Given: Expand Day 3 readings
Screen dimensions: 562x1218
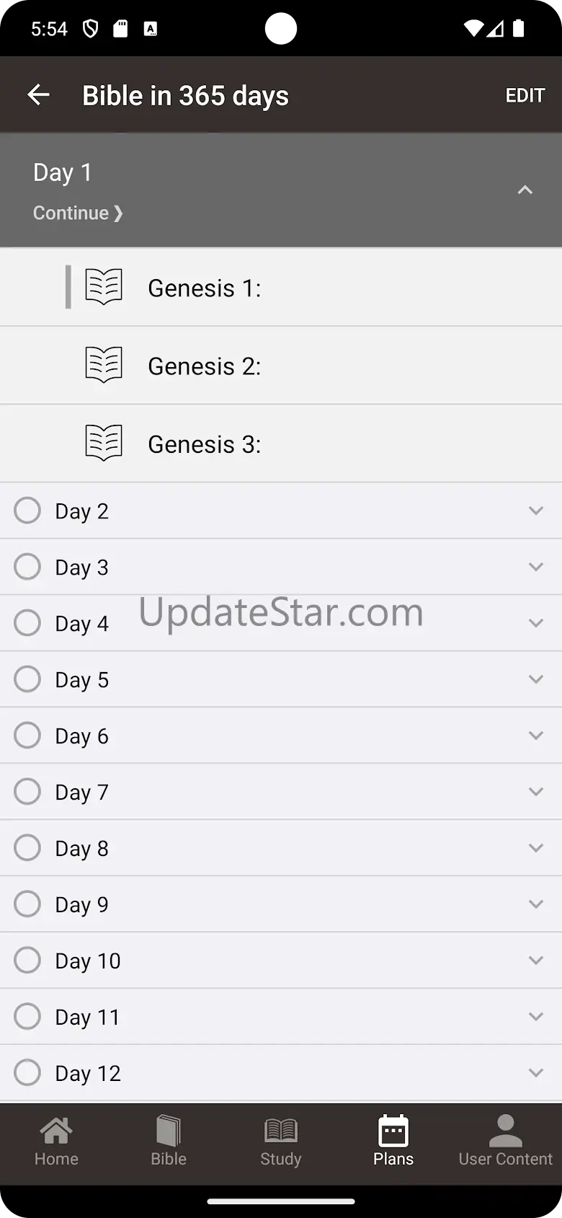Looking at the screenshot, I should [x=536, y=567].
